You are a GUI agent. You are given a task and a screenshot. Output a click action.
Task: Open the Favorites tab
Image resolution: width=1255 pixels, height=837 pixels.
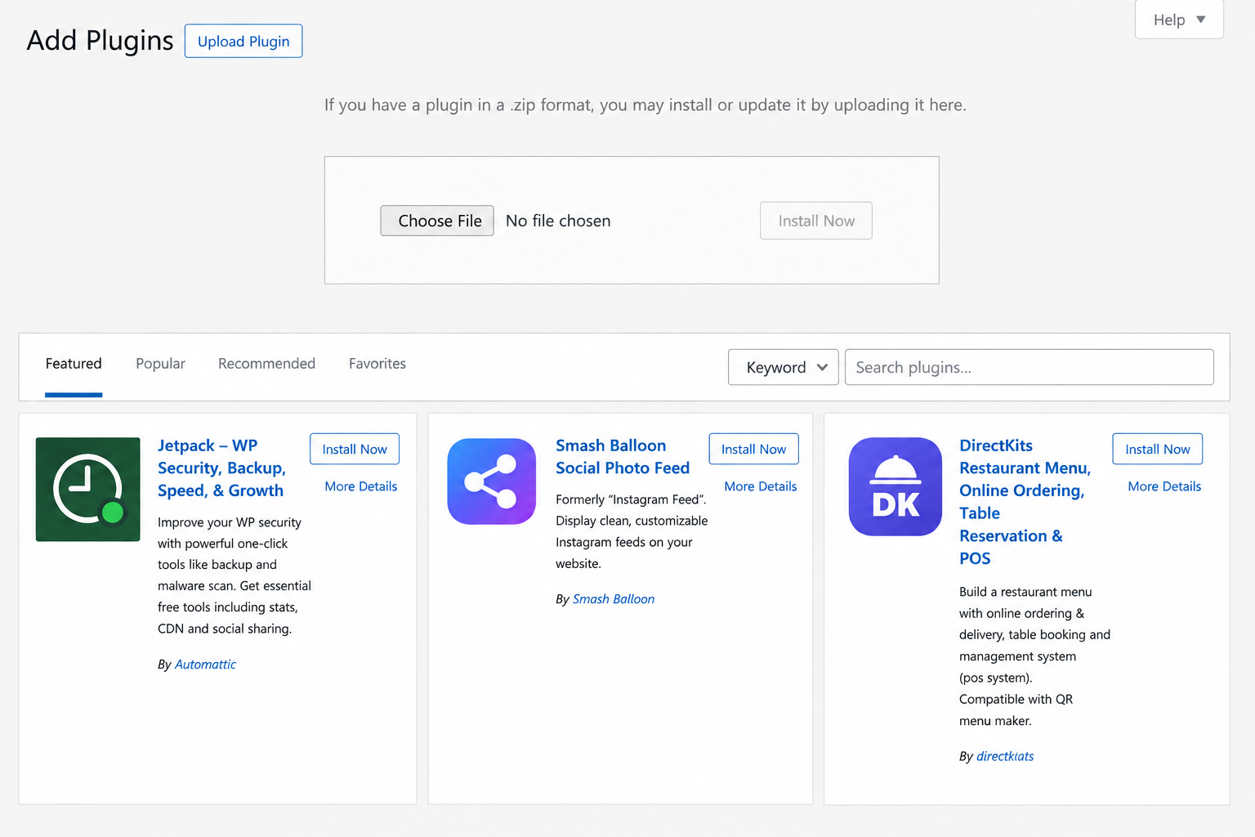[x=377, y=364]
